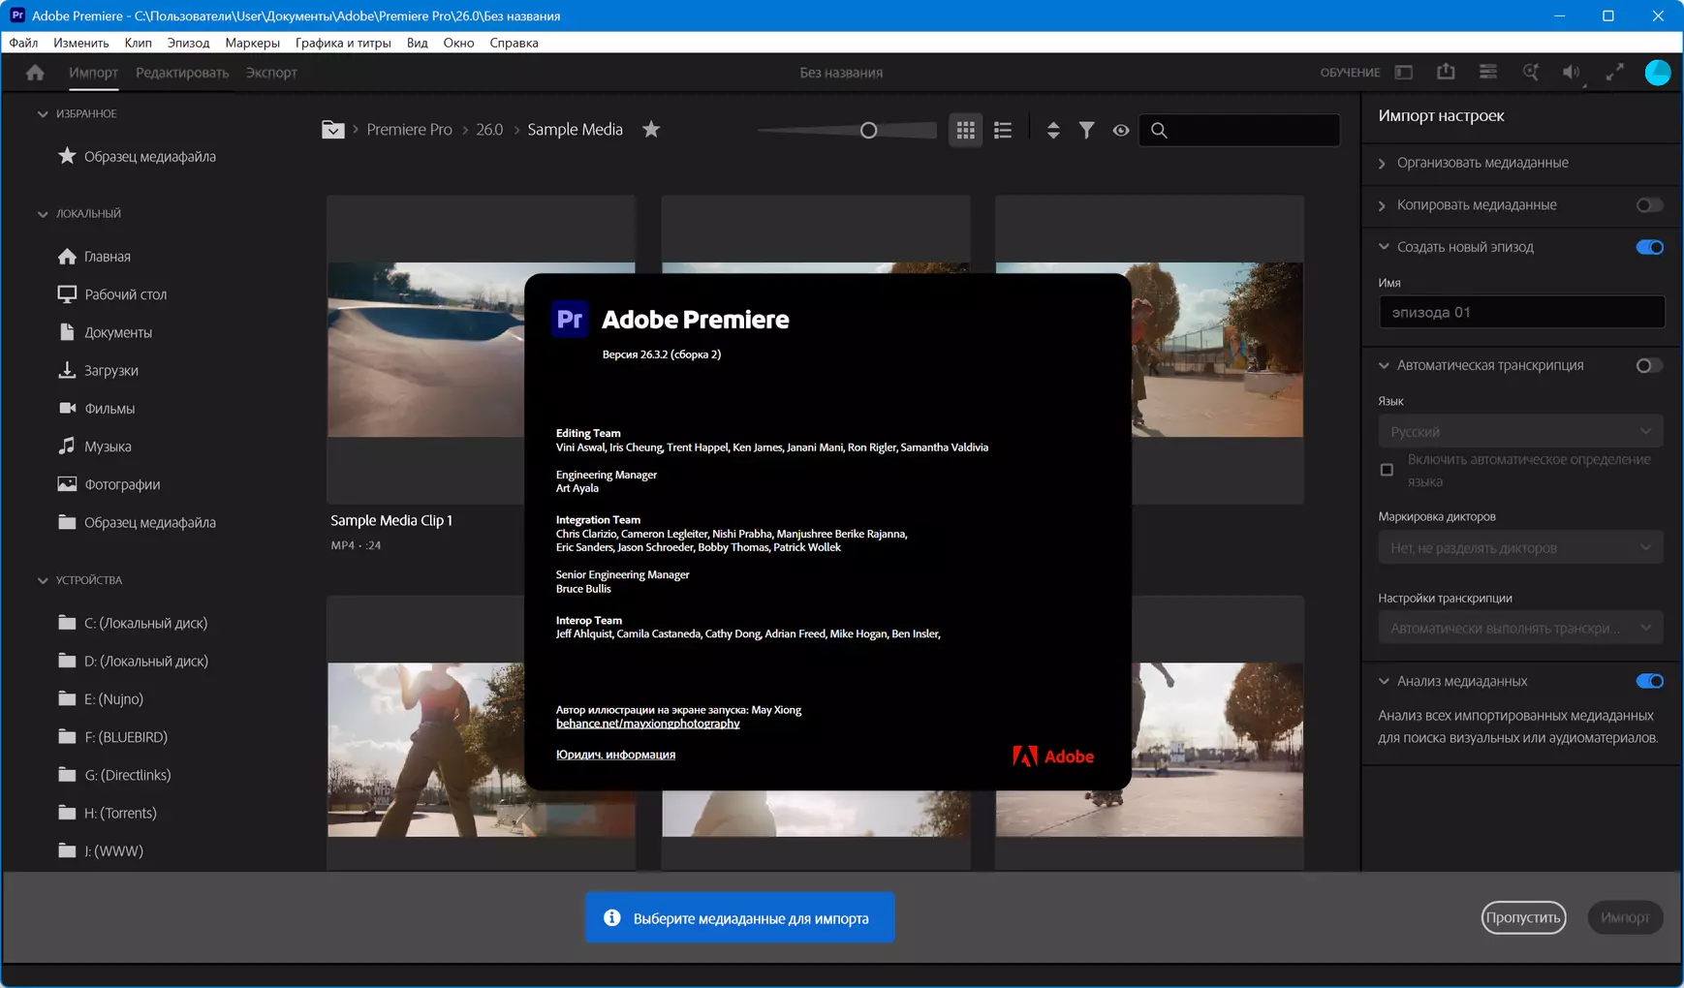
Task: Open the Справка menu
Action: click(514, 43)
